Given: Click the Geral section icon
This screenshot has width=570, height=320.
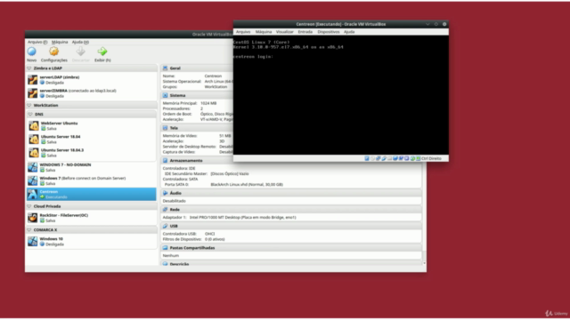Looking at the screenshot, I should (165, 68).
